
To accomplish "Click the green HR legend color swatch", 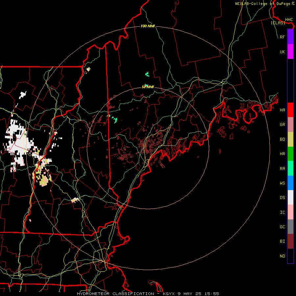I will pyautogui.click(x=290, y=154).
